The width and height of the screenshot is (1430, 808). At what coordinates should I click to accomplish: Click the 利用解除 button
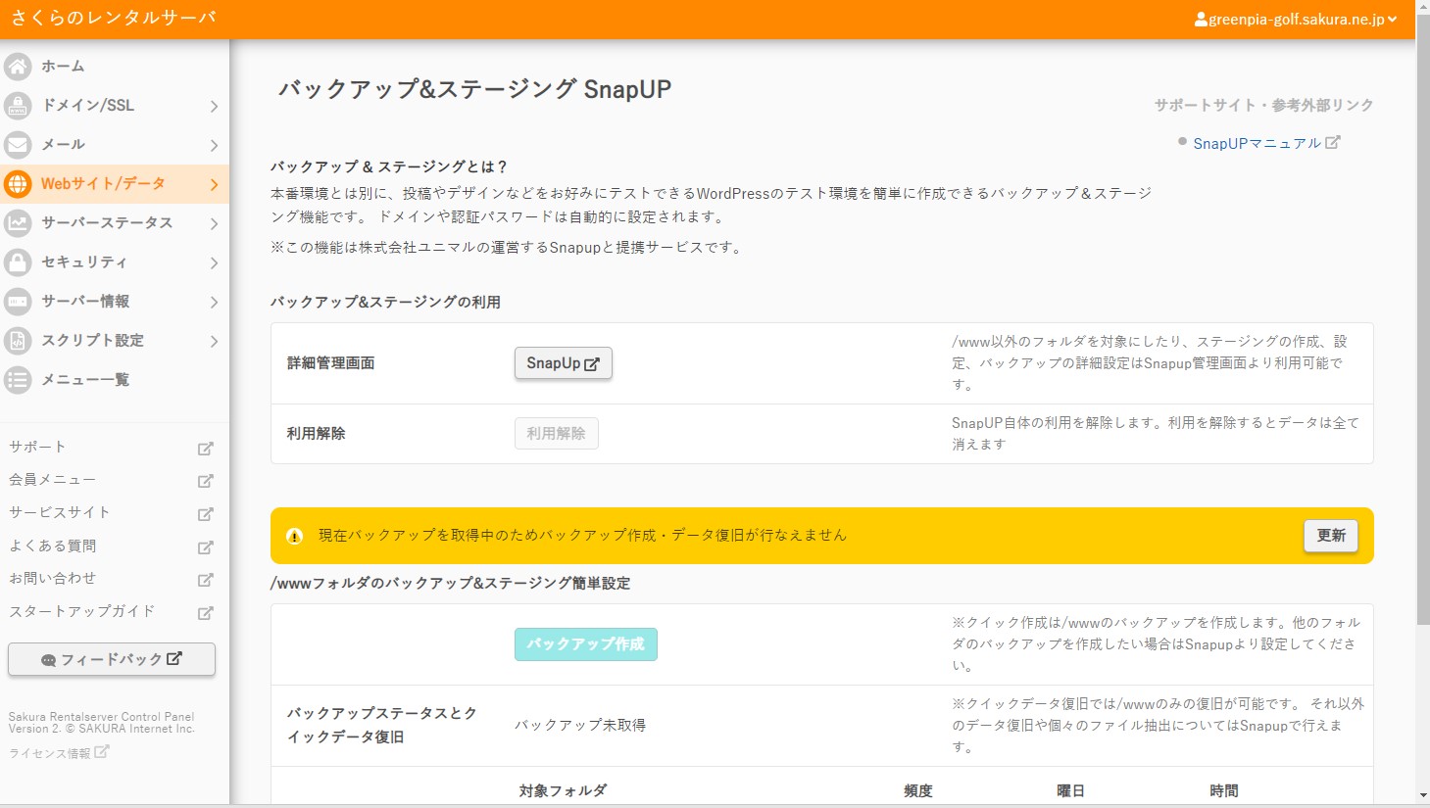(x=557, y=433)
